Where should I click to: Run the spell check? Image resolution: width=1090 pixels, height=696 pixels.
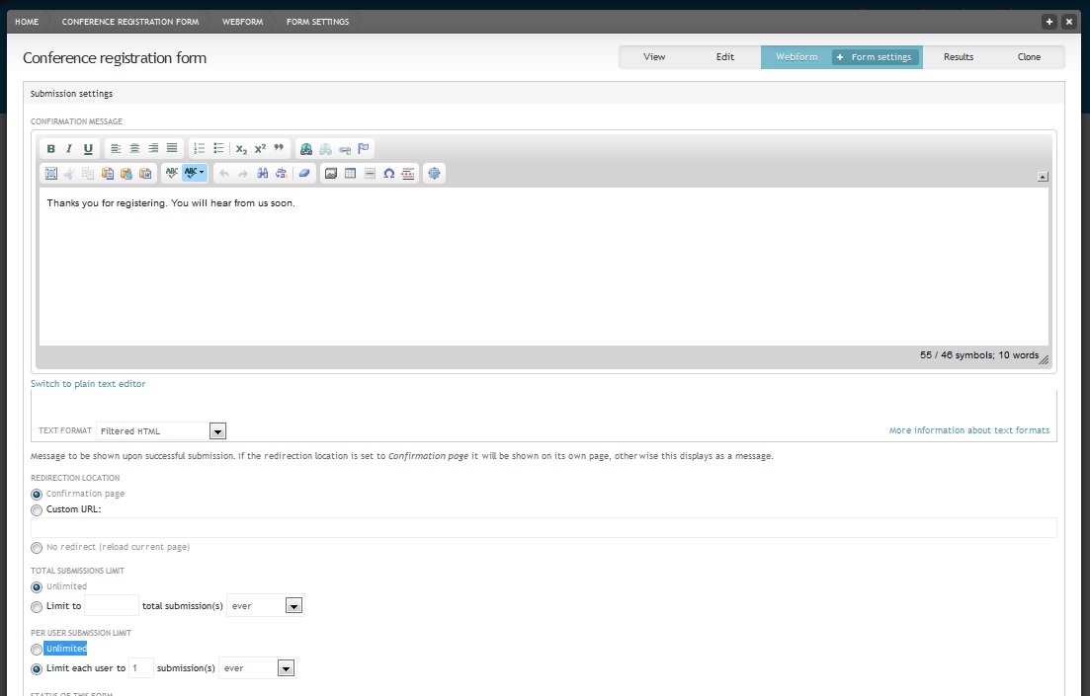coord(172,174)
